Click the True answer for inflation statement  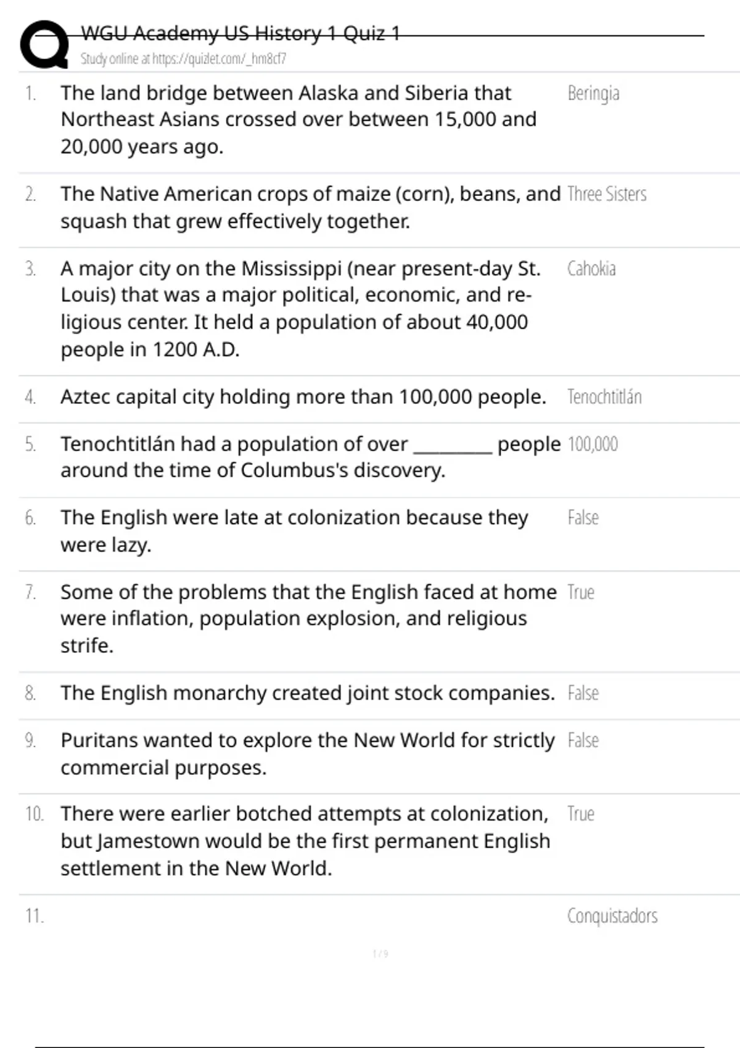pyautogui.click(x=581, y=592)
